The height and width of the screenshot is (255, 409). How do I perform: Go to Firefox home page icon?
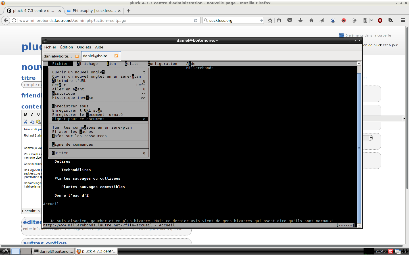coord(311,20)
